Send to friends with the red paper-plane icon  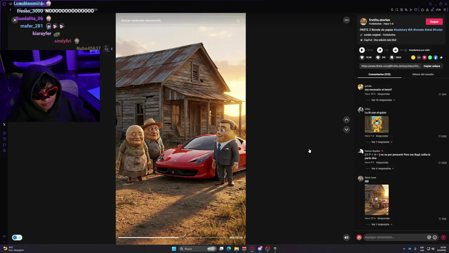pos(424,57)
